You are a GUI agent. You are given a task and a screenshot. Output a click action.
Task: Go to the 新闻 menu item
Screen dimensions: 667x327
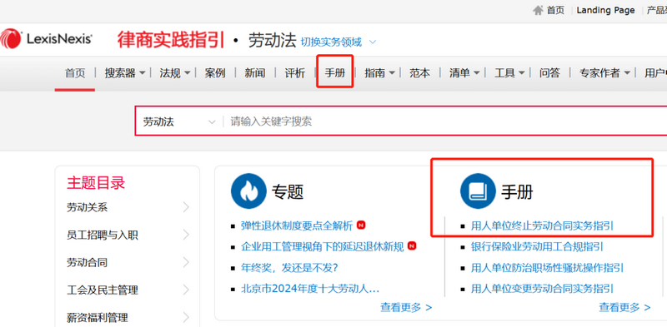click(255, 73)
